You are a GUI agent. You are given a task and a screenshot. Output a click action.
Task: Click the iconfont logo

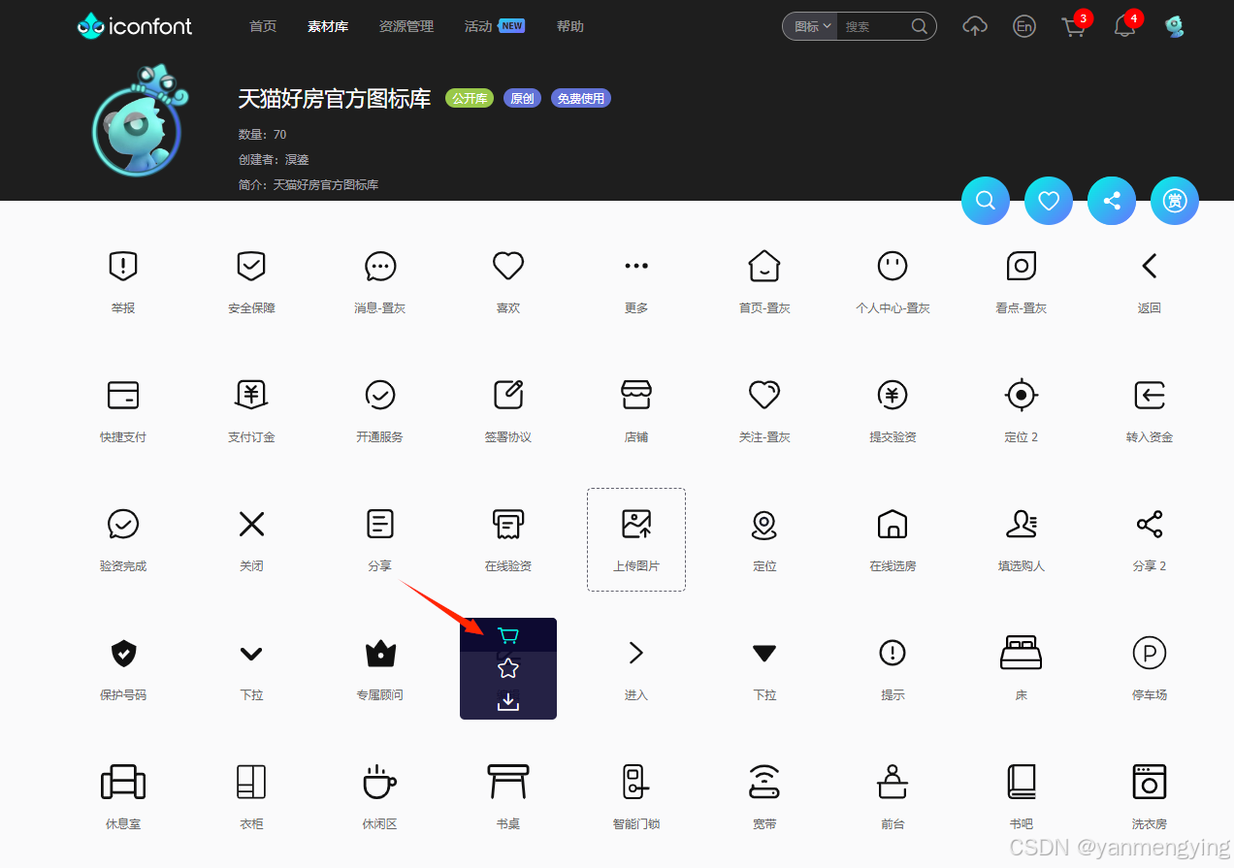click(135, 26)
